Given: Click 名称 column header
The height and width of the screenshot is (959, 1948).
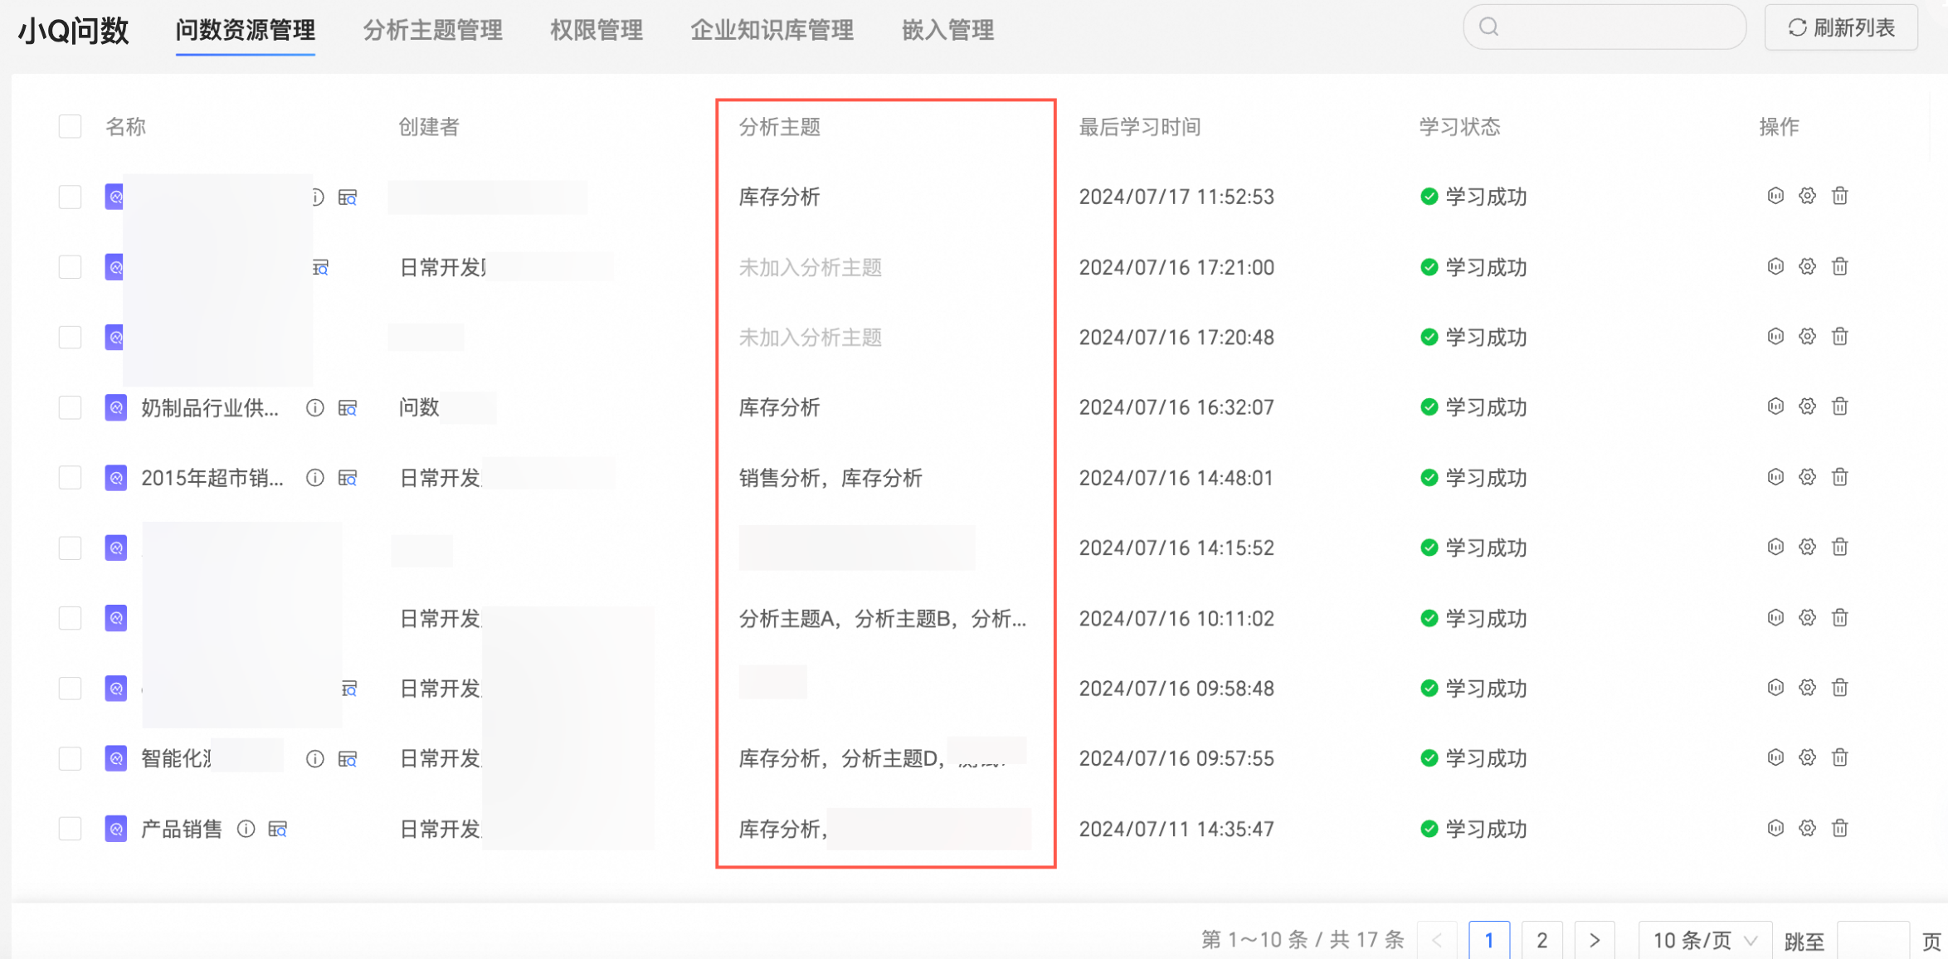Looking at the screenshot, I should [x=126, y=127].
